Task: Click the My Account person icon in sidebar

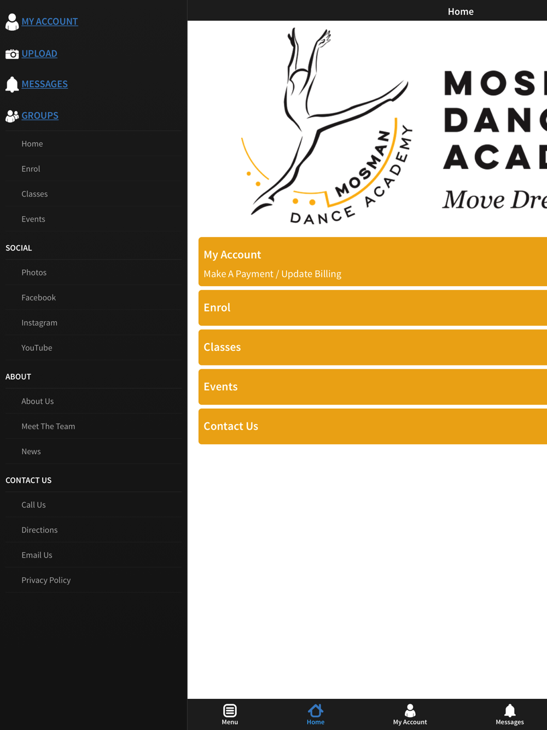Action: (x=11, y=21)
